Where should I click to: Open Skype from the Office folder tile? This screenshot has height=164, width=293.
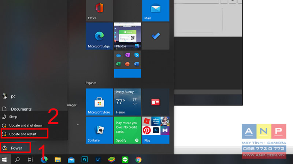point(137,55)
